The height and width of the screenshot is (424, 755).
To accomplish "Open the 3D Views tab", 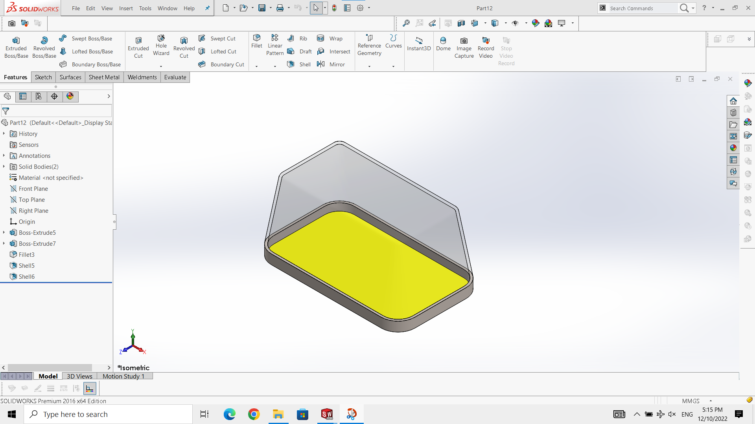I will coord(79,376).
